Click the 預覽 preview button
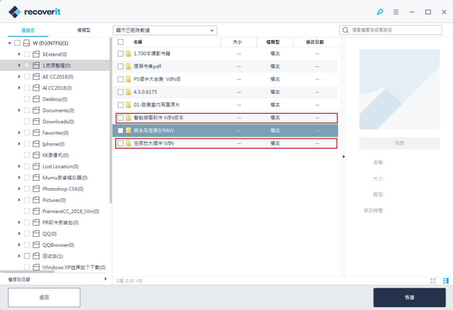This screenshot has width=453, height=310. (x=399, y=143)
